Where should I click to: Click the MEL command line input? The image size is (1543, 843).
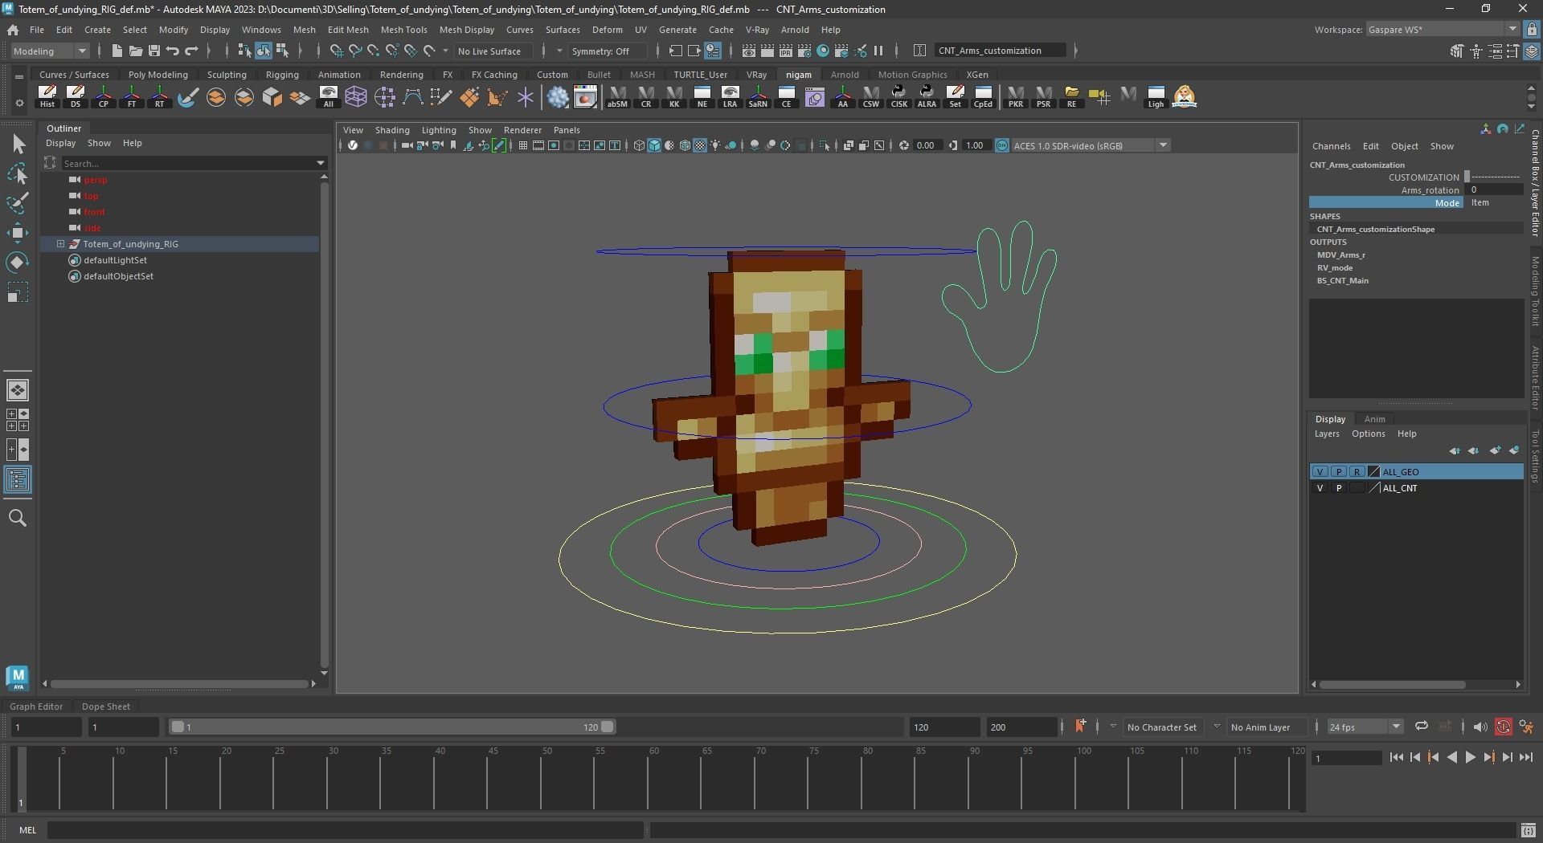pos(346,830)
